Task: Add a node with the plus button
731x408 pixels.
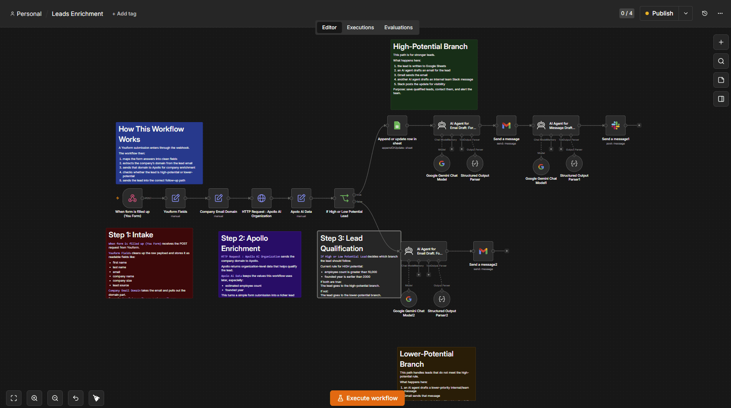Action: (x=721, y=42)
